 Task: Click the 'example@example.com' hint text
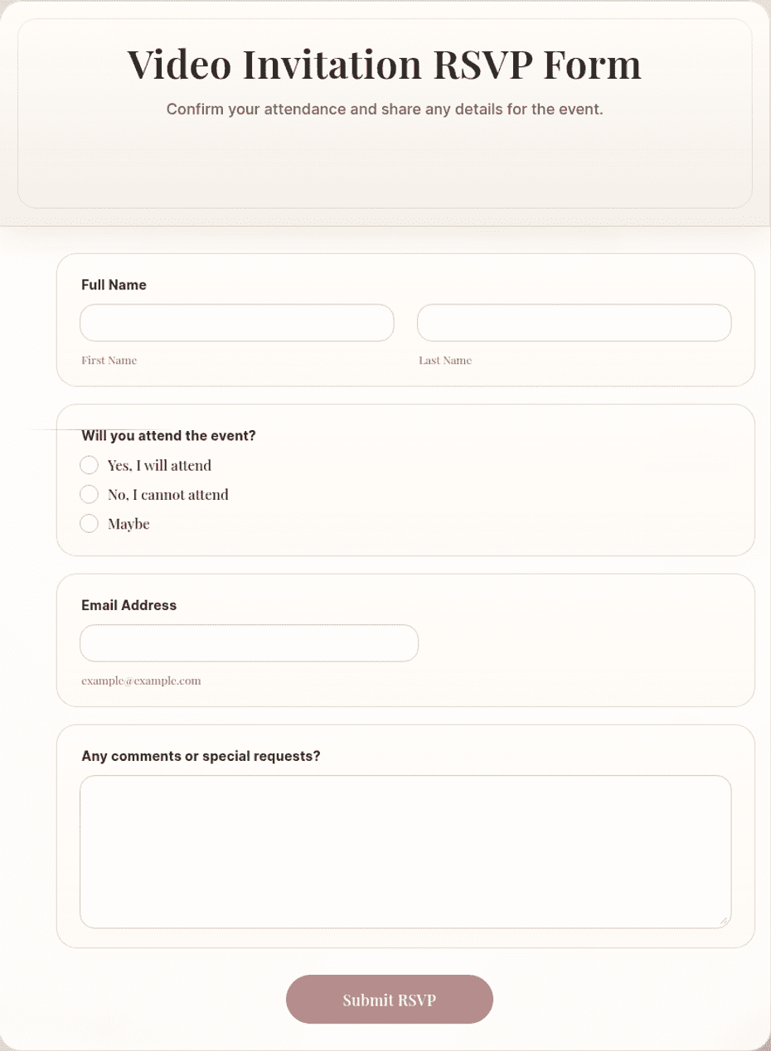click(x=141, y=681)
